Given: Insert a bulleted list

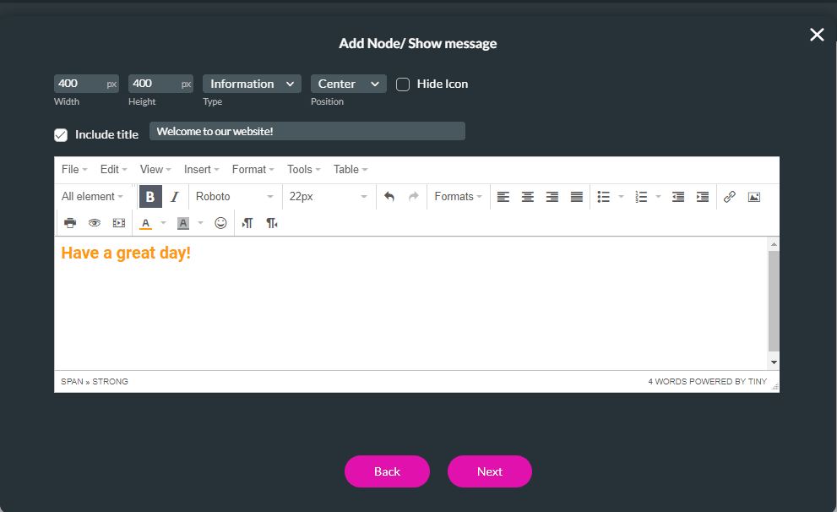Looking at the screenshot, I should tap(605, 196).
